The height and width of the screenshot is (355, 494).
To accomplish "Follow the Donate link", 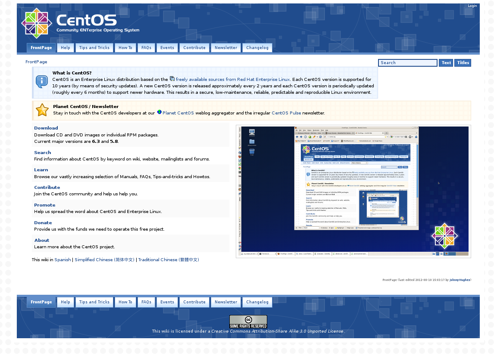I will 43,223.
